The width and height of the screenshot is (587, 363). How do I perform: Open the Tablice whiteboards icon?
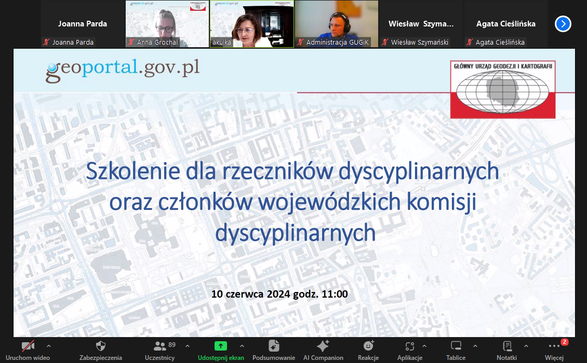click(x=456, y=346)
